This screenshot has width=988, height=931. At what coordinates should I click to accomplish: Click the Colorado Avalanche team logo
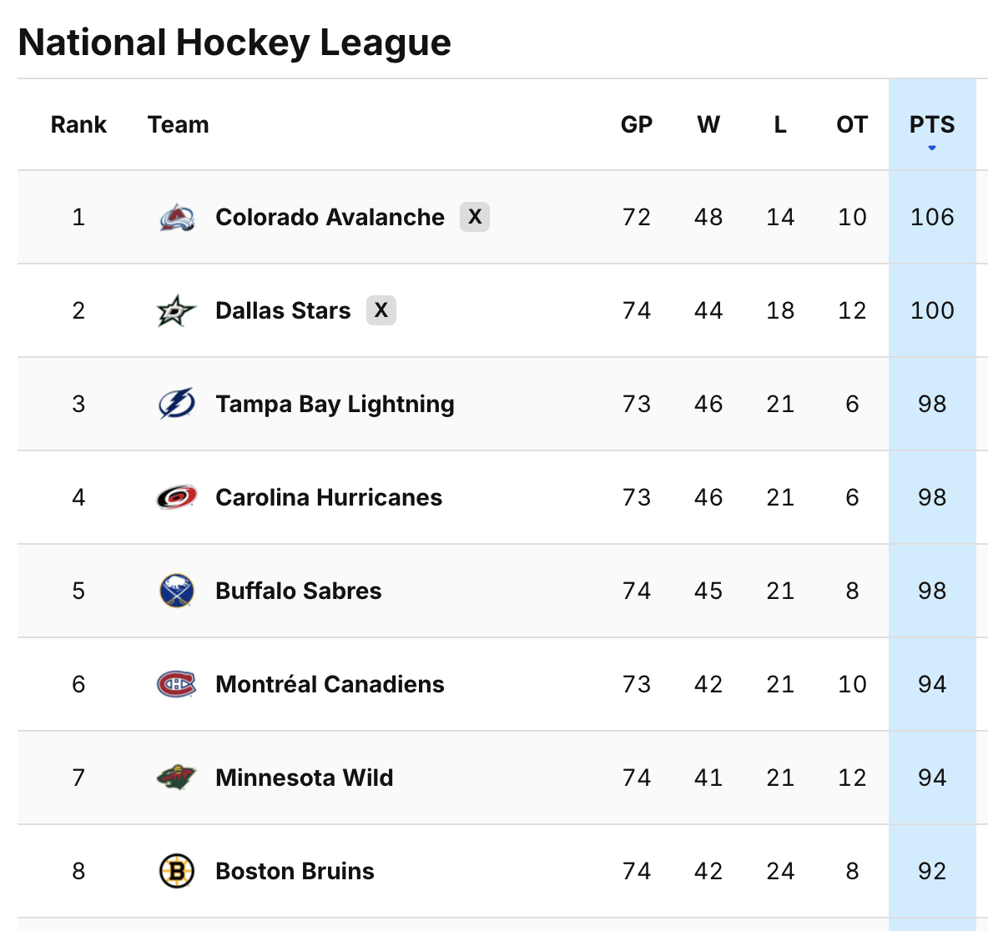point(177,218)
